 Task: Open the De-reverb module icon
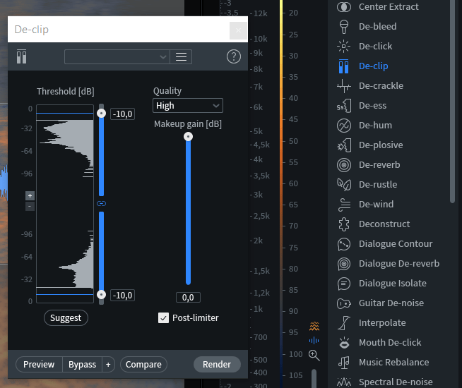pos(344,165)
